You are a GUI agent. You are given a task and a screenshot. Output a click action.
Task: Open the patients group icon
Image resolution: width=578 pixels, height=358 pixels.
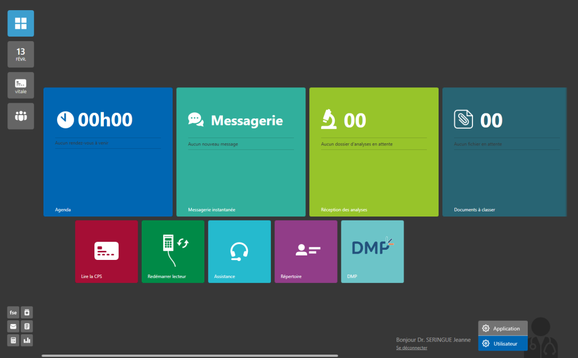(20, 116)
